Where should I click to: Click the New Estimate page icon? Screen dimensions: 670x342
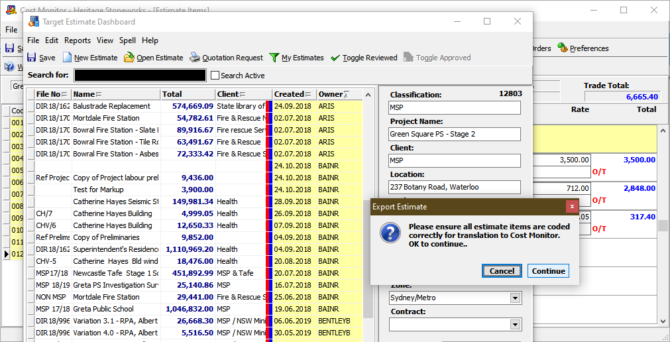(x=67, y=58)
